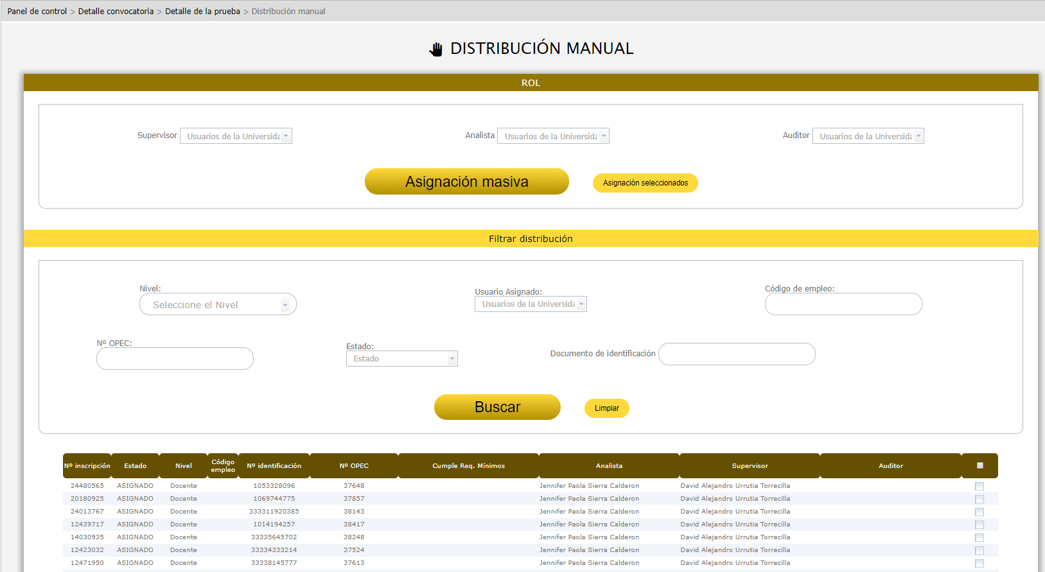Open the Estado filter dropdown
Image resolution: width=1045 pixels, height=572 pixels.
click(401, 359)
